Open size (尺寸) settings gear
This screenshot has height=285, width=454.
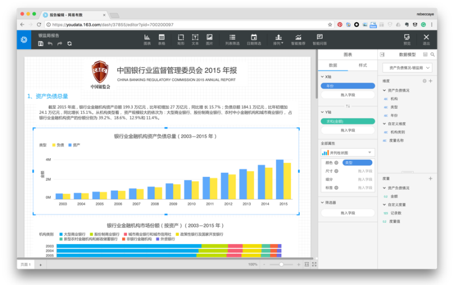point(337,171)
